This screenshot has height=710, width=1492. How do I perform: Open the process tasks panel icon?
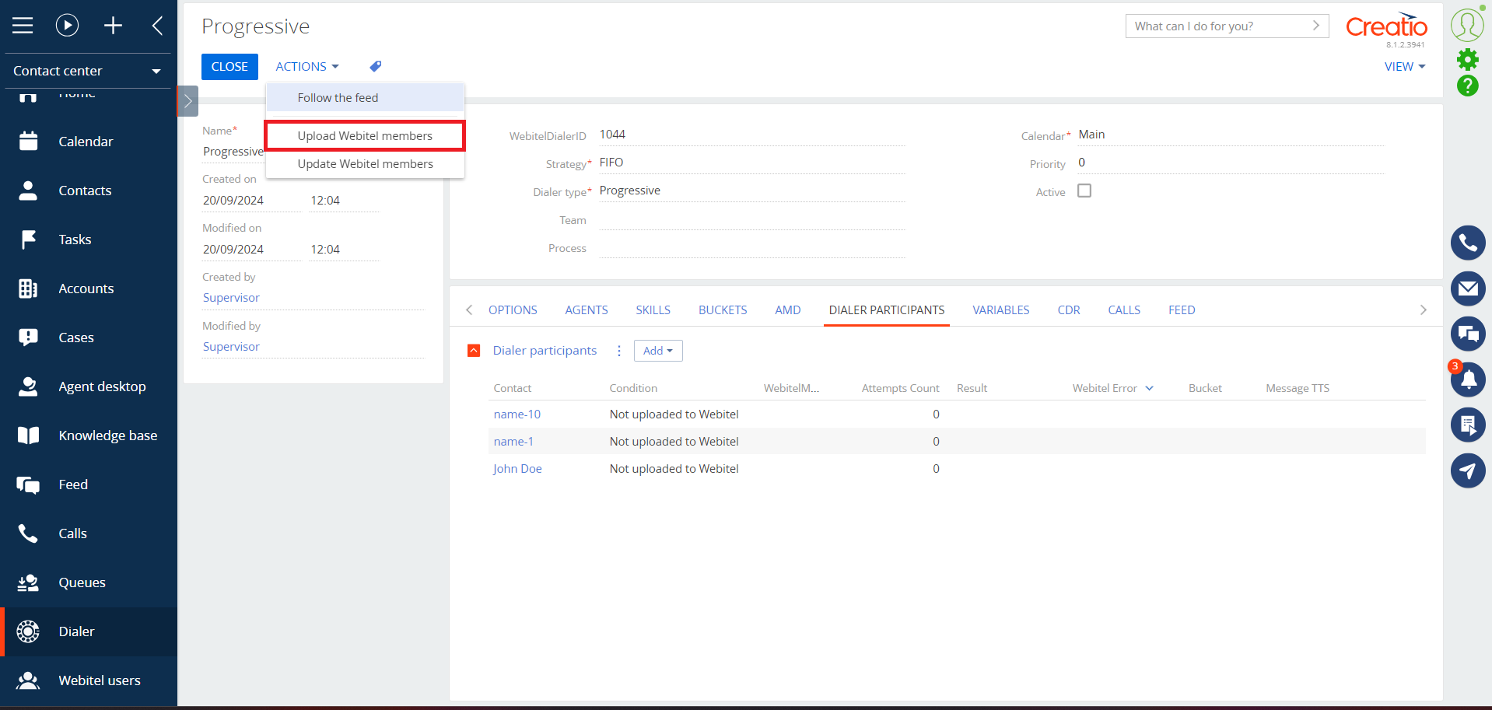[x=1468, y=425]
